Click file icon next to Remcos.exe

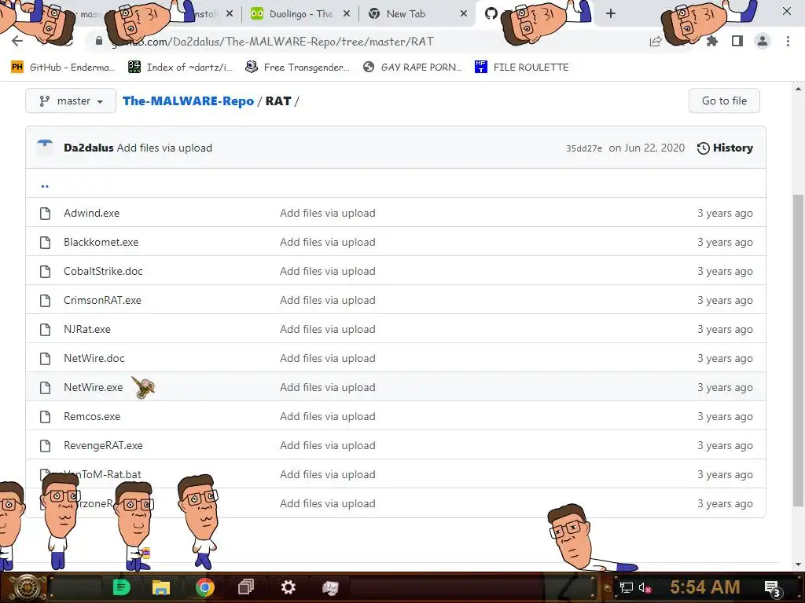pos(45,416)
